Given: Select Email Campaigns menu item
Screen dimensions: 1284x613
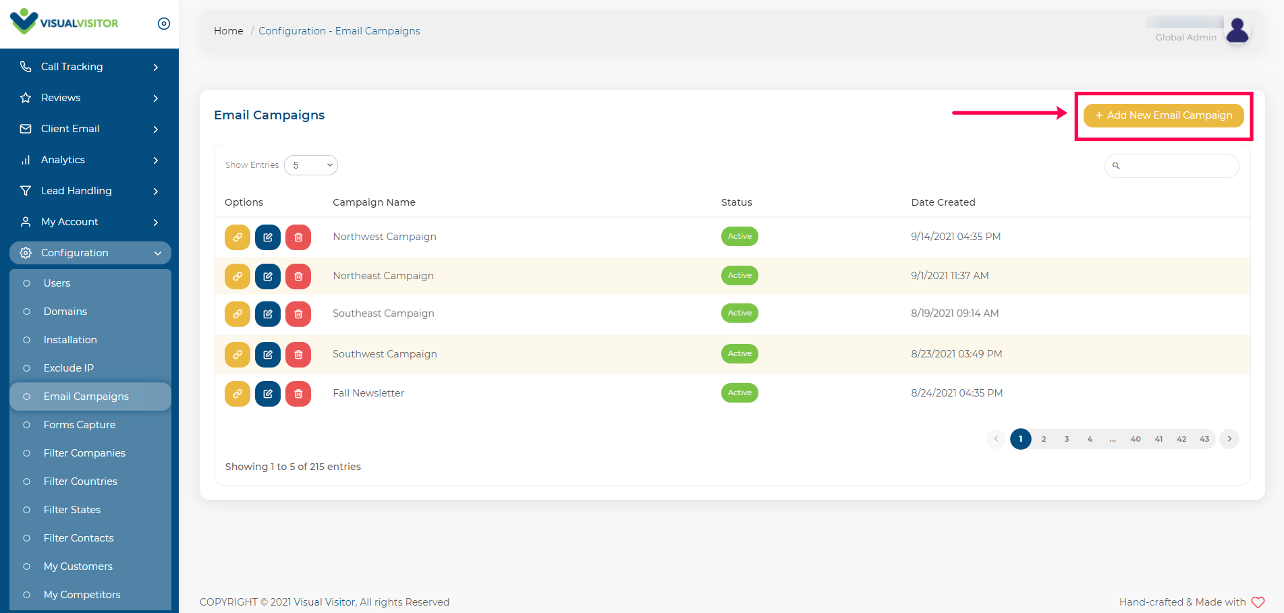Looking at the screenshot, I should pos(90,397).
